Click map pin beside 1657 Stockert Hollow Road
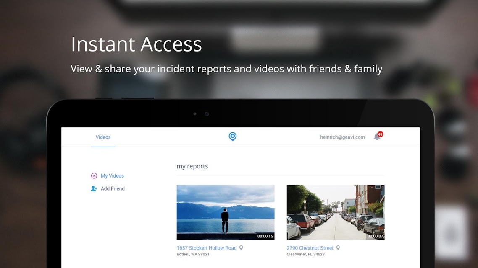 coord(241,247)
